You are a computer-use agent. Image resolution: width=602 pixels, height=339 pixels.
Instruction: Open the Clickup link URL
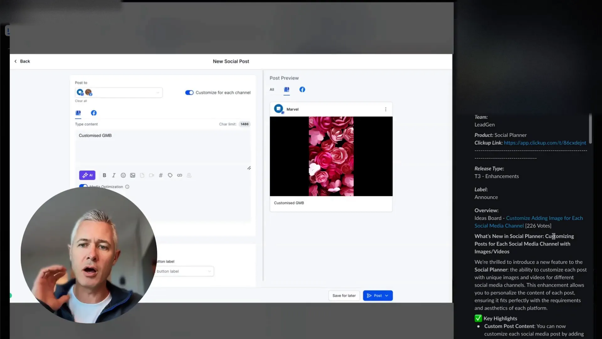pos(545,143)
